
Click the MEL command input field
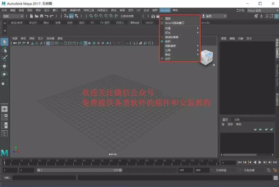(x=43, y=178)
